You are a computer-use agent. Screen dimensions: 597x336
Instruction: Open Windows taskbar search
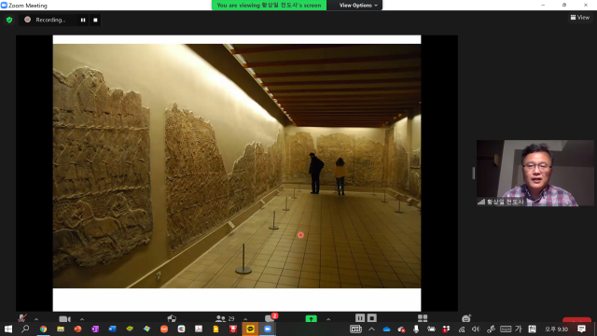pos(25,329)
